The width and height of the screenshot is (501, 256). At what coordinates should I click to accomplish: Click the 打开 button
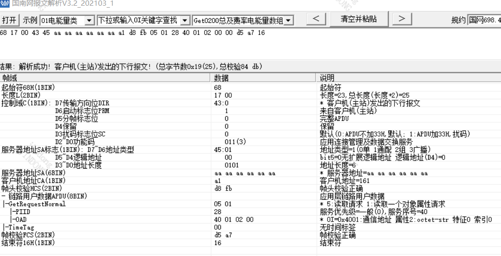click(10, 20)
